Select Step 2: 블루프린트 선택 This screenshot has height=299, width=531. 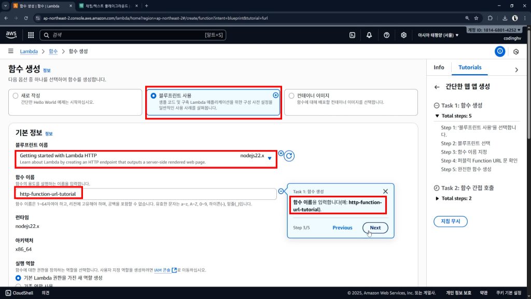465,143
